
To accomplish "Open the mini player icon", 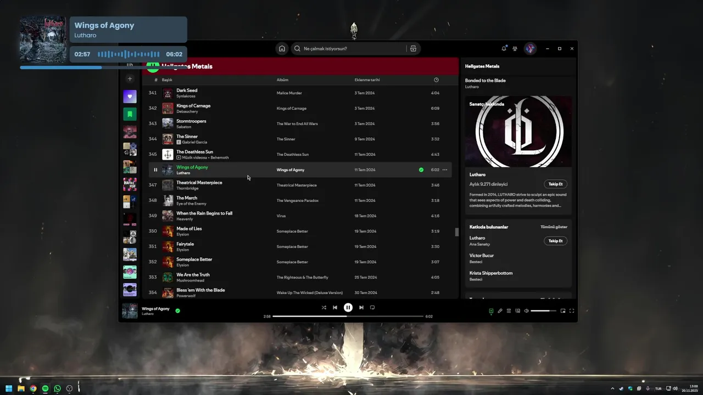I will pyautogui.click(x=563, y=311).
